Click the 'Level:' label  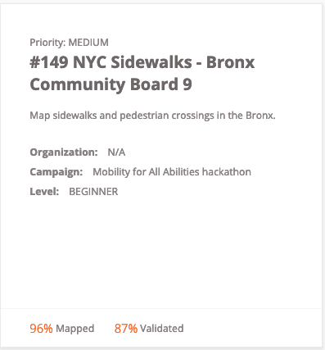point(44,191)
